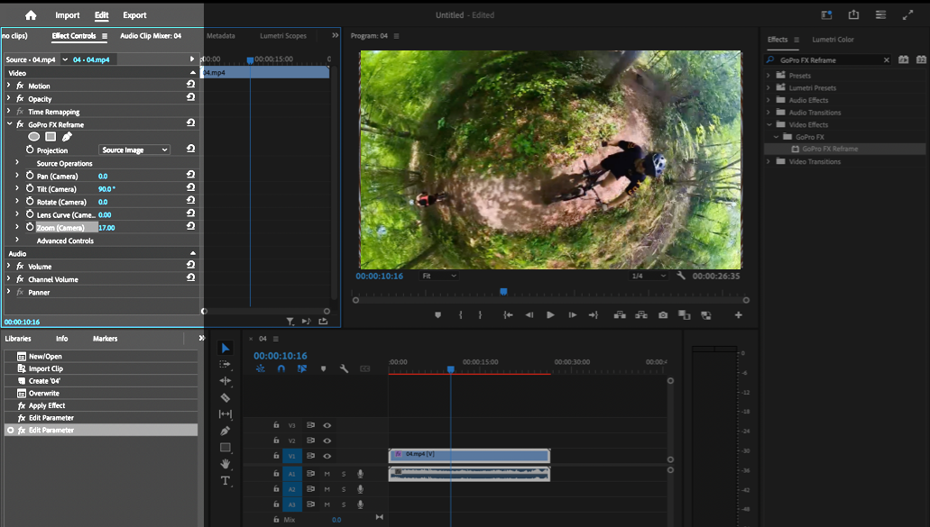Image resolution: width=930 pixels, height=527 pixels.
Task: Select the Type tool
Action: click(x=226, y=480)
